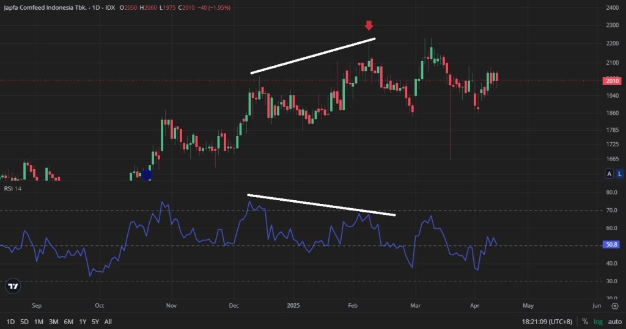
Task: Click the Mar label on time axis
Action: 415,305
